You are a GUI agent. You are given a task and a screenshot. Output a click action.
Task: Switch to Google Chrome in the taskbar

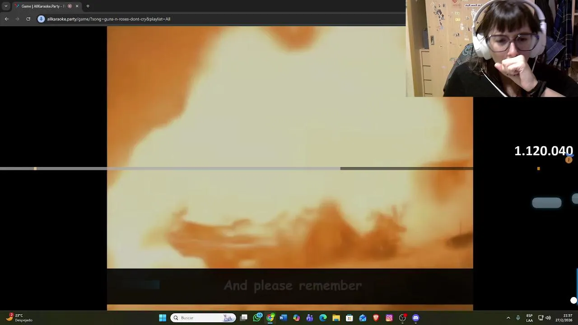(x=270, y=318)
